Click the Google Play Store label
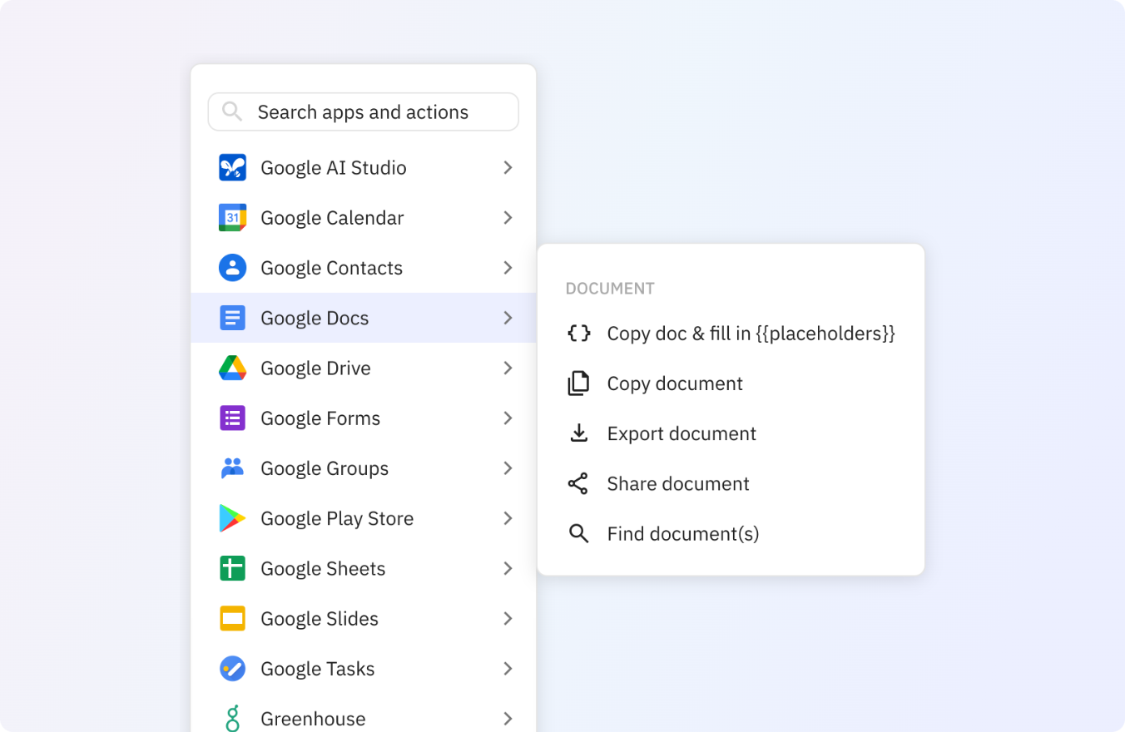The height and width of the screenshot is (732, 1125). (x=337, y=518)
